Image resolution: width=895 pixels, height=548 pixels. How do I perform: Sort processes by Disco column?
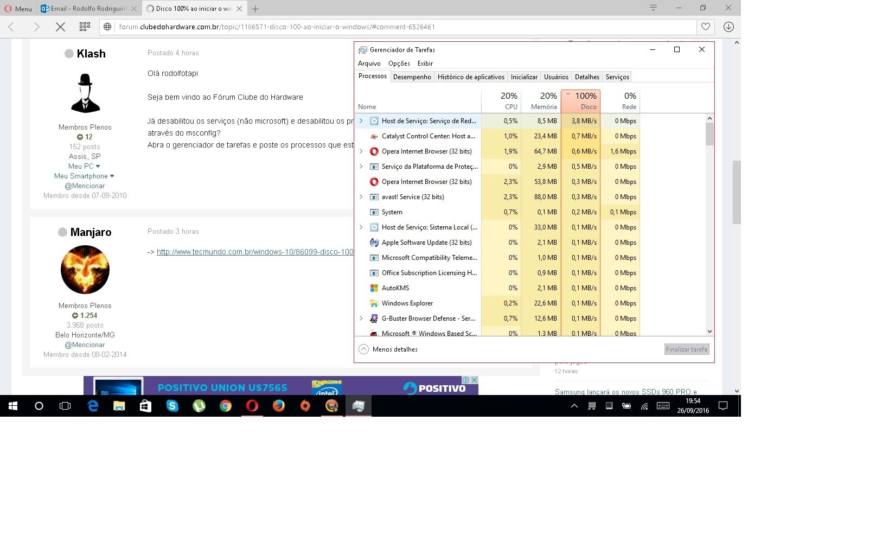coord(580,101)
